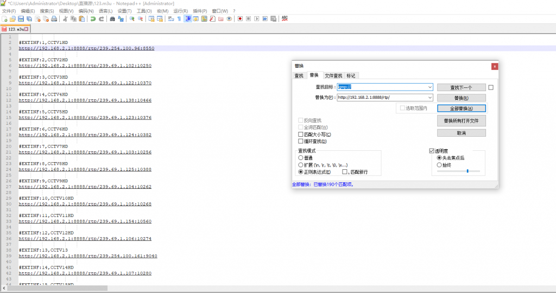Screen dimensions: 556x293
Task: Click the Close All toolbar icon
Action: tap(46, 19)
